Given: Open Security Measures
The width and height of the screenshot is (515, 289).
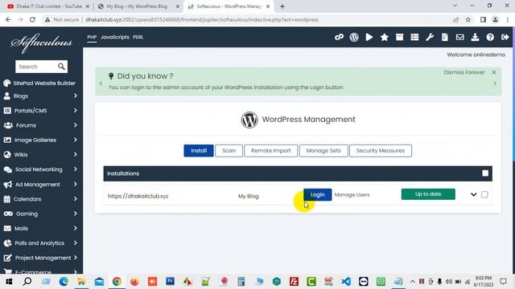Looking at the screenshot, I should [381, 151].
